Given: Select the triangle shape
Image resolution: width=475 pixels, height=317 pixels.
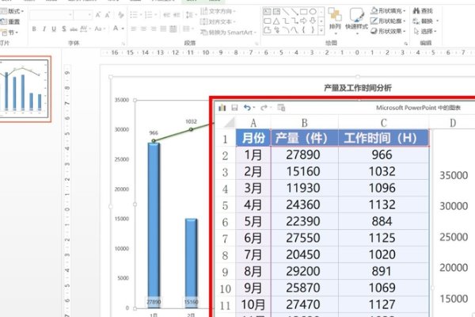Looking at the screenshot, I should pyautogui.click(x=276, y=21).
